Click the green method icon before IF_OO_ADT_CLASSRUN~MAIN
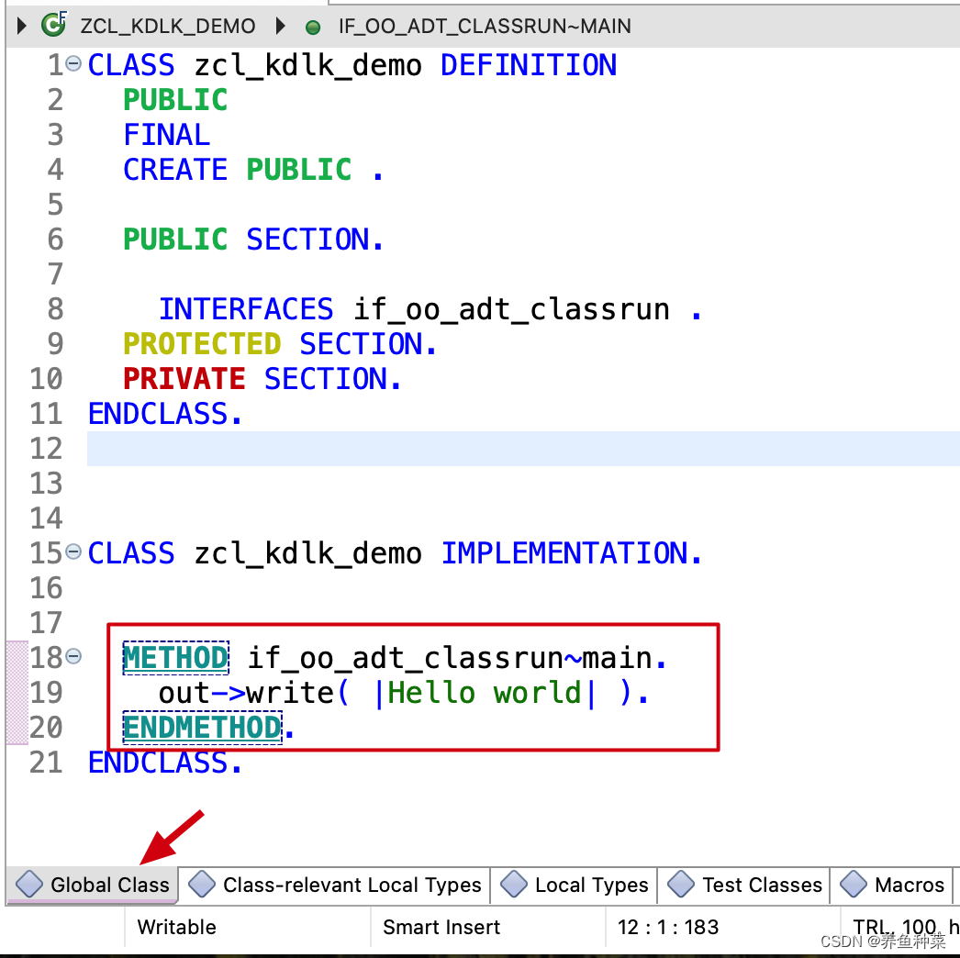This screenshot has width=960, height=958. pyautogui.click(x=312, y=27)
